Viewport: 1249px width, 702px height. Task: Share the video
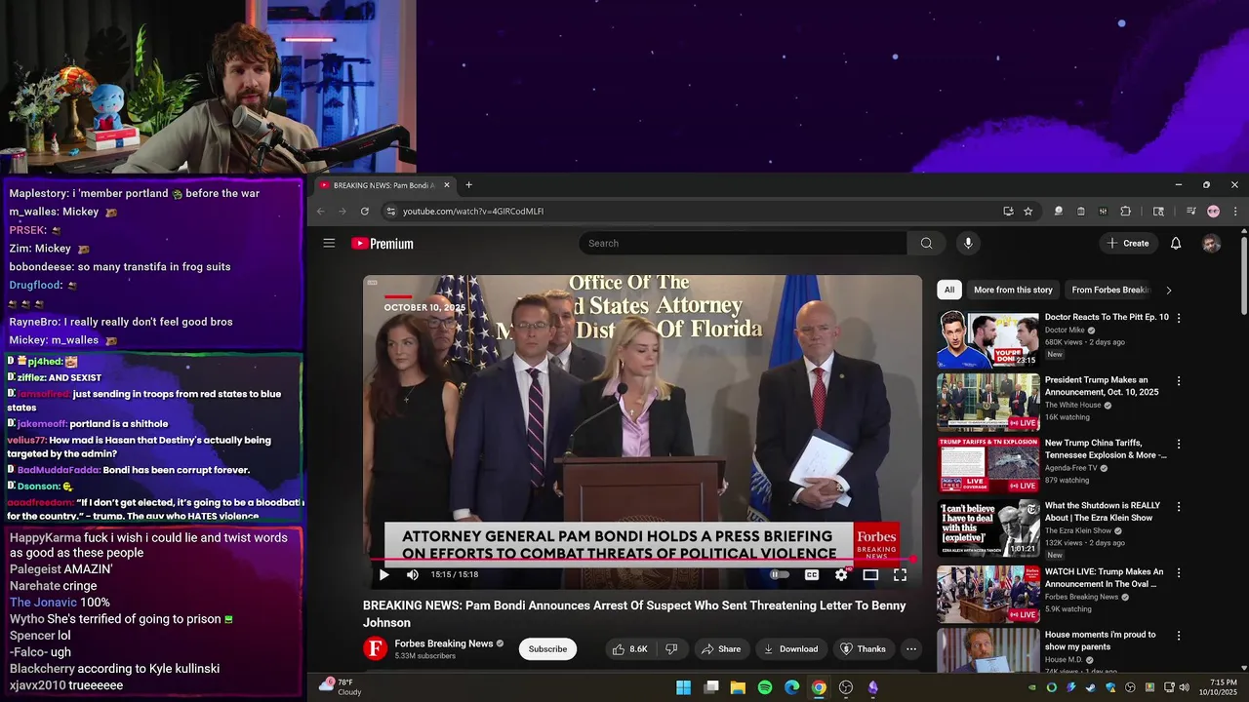click(720, 649)
